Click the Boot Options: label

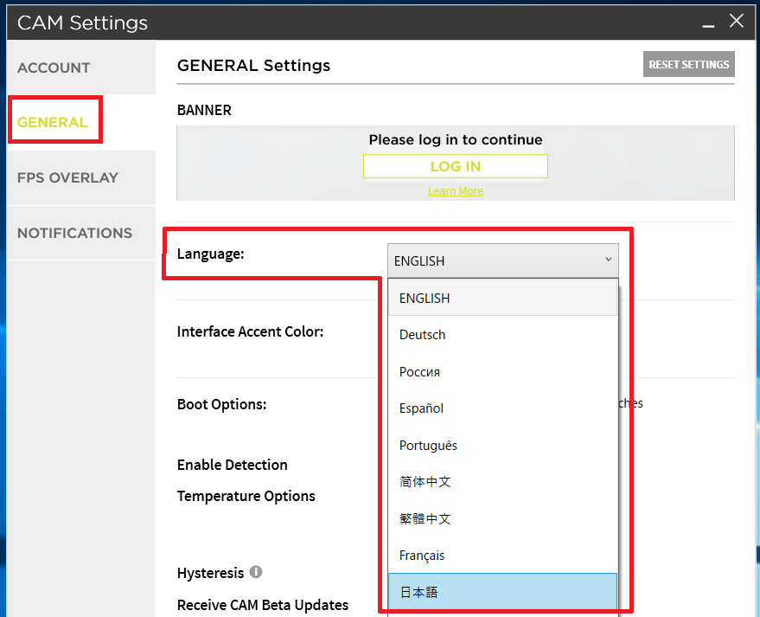point(222,404)
